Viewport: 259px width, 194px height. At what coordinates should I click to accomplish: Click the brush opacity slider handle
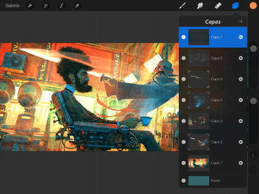(x=253, y=101)
